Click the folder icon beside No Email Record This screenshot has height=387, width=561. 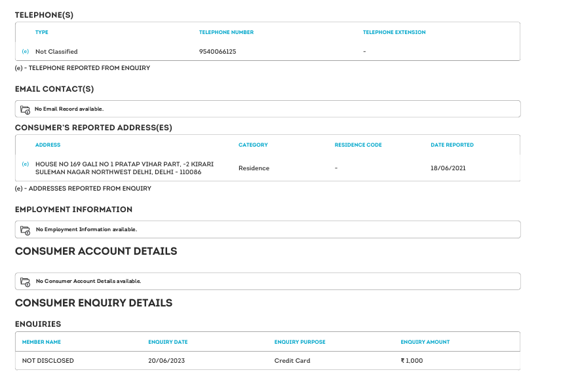tap(26, 109)
